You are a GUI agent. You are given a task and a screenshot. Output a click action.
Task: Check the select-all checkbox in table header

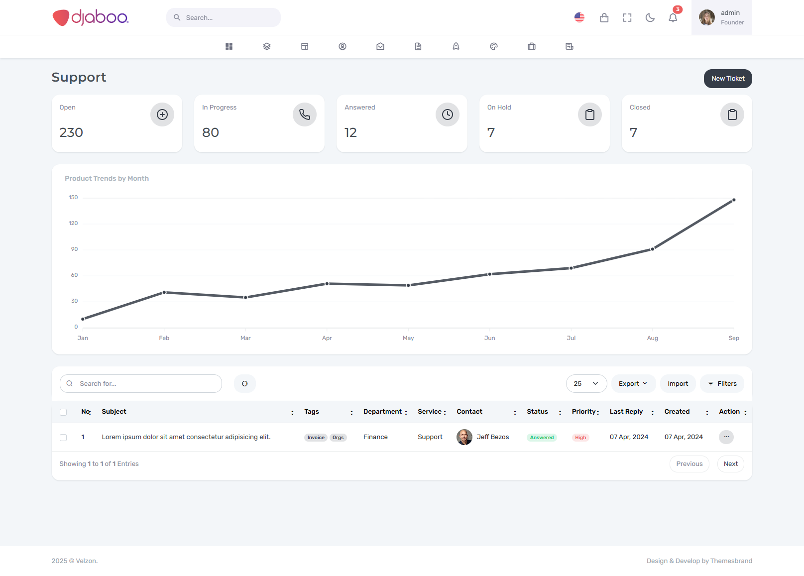click(x=63, y=412)
